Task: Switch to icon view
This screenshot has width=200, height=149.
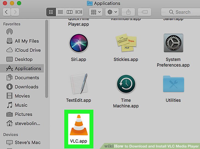Action: coord(51,12)
